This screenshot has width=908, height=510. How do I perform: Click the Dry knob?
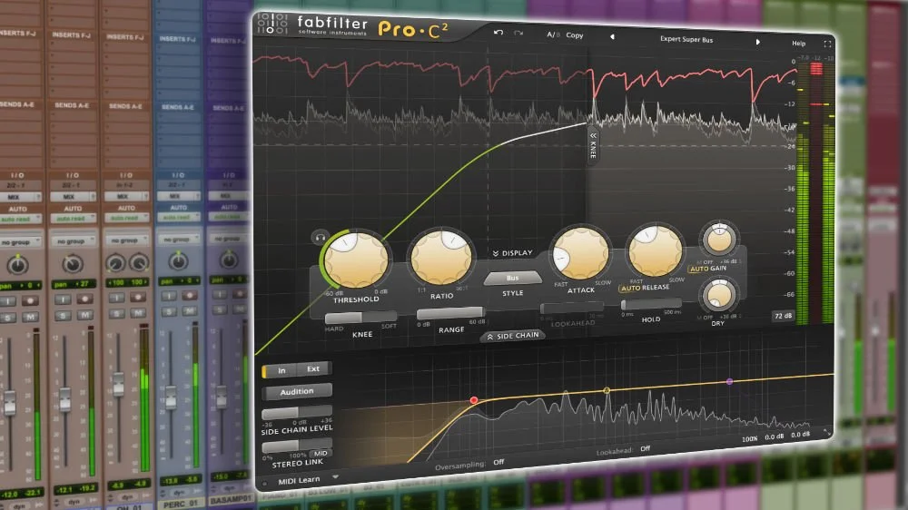point(718,295)
